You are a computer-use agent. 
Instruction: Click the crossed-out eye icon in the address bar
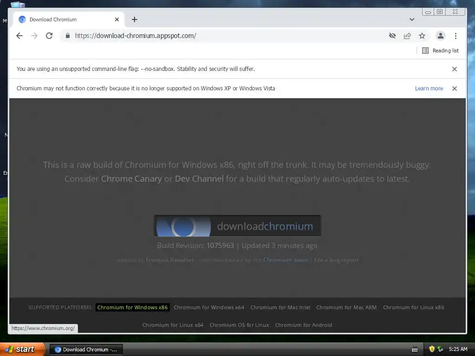392,36
